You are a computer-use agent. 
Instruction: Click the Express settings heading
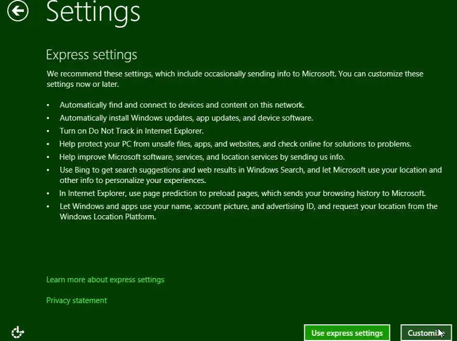[91, 55]
